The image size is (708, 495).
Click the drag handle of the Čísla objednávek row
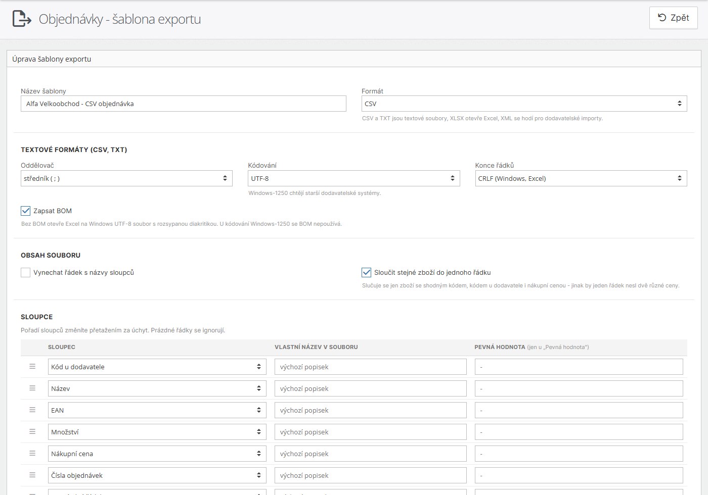pos(32,475)
